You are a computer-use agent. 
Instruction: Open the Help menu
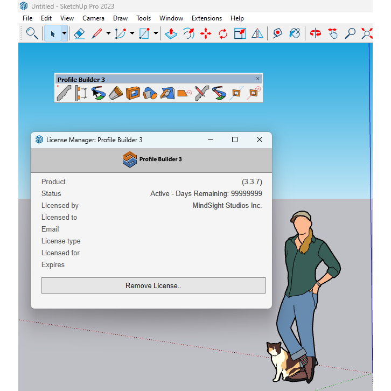[237, 18]
